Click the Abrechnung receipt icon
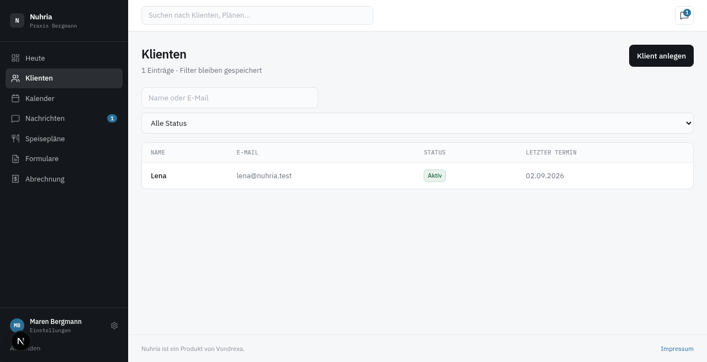 (15, 179)
